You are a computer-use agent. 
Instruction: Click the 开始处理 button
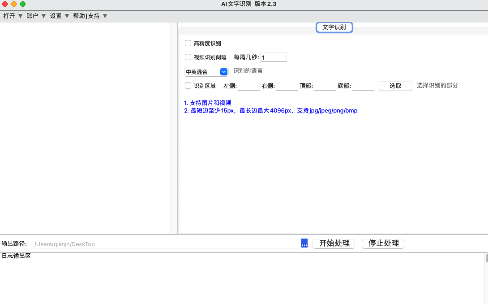tap(334, 243)
